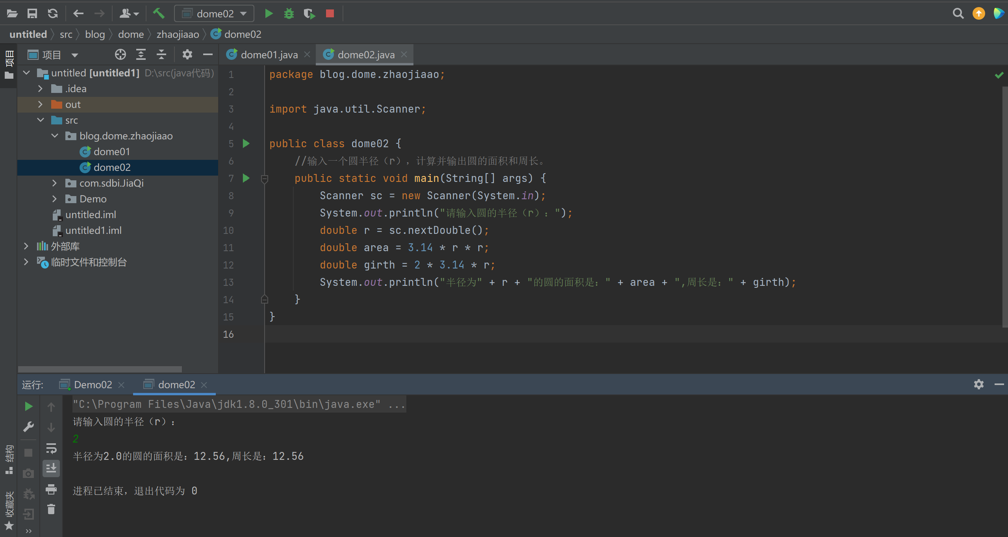Click Run with Coverage icon
The height and width of the screenshot is (537, 1008).
tap(309, 13)
